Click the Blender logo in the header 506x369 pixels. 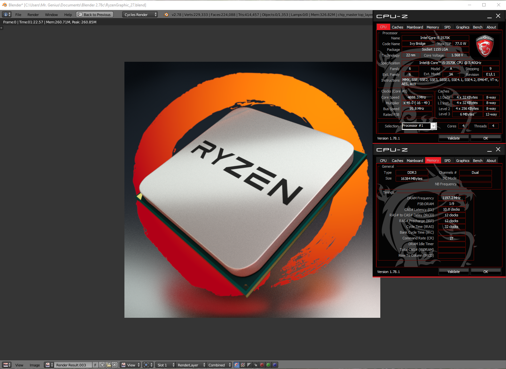tap(166, 14)
